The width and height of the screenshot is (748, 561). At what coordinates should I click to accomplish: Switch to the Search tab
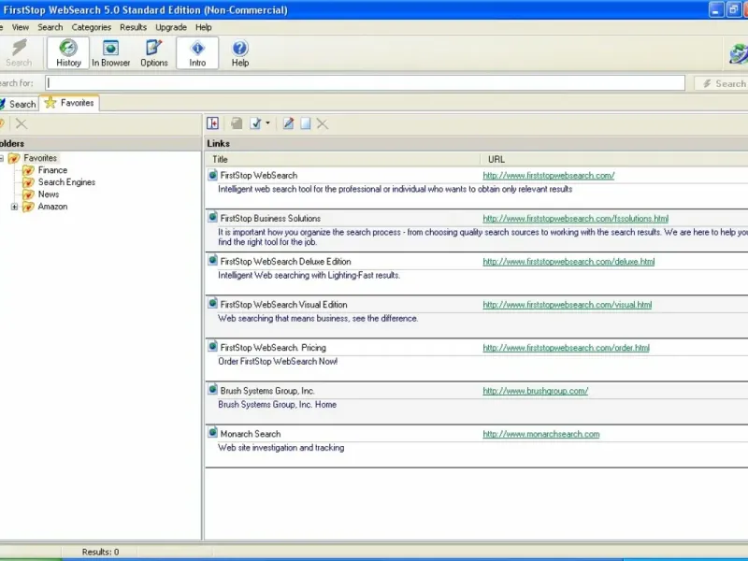[x=19, y=104]
